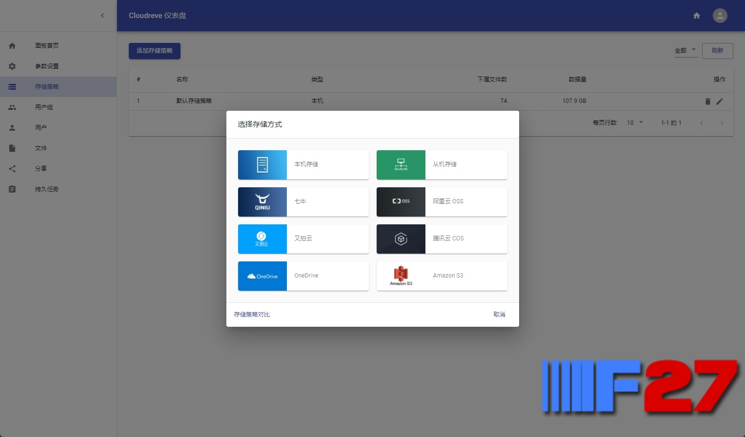The width and height of the screenshot is (745, 437).
Task: Click the share icon next to 分享
Action: tap(12, 169)
